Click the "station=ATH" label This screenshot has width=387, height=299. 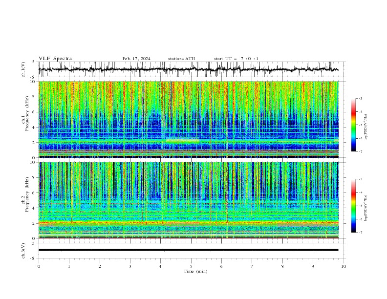(x=181, y=59)
